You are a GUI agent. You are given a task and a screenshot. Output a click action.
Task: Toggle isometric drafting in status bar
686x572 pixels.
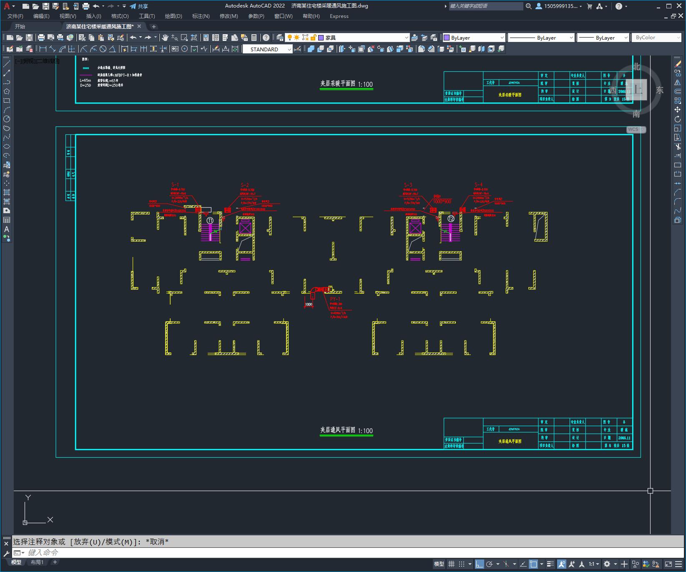506,564
